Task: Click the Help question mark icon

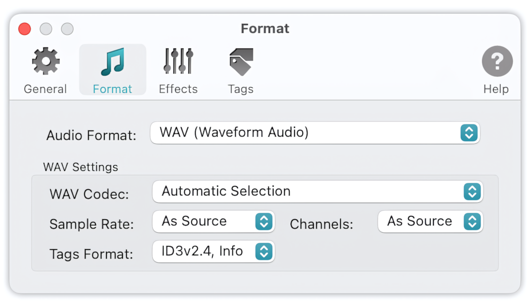Action: [497, 62]
